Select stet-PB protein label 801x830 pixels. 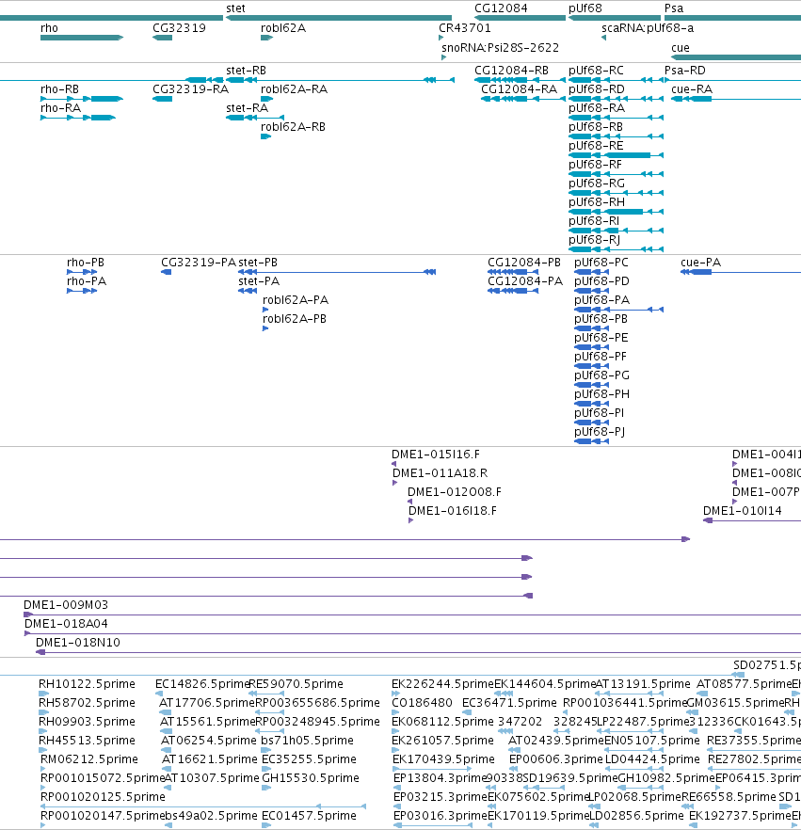tap(258, 262)
